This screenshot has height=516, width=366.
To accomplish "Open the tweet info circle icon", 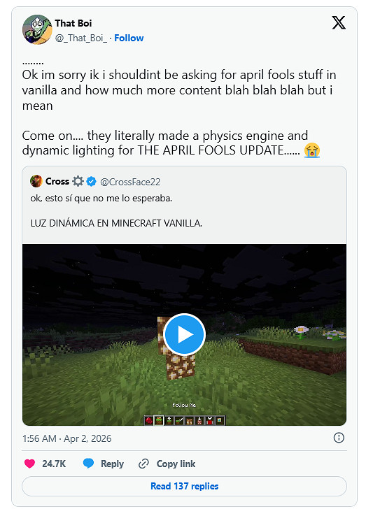I will [x=339, y=438].
